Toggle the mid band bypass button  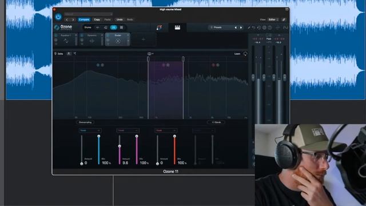coord(164,65)
